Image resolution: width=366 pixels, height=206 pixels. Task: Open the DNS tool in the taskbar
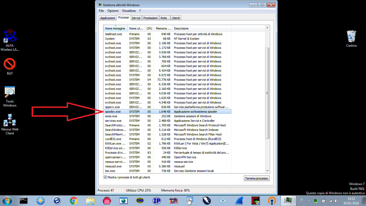(140, 200)
